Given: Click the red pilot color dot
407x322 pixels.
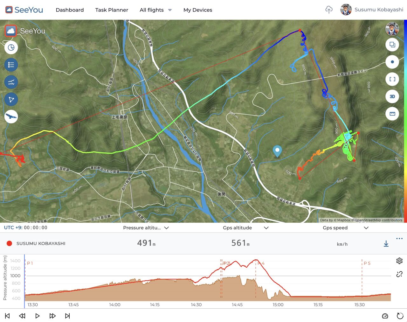Looking at the screenshot, I should pyautogui.click(x=10, y=243).
